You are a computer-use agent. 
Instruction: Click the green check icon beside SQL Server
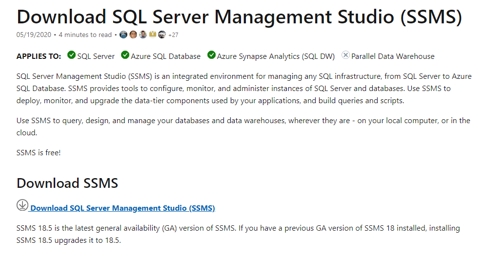(71, 55)
